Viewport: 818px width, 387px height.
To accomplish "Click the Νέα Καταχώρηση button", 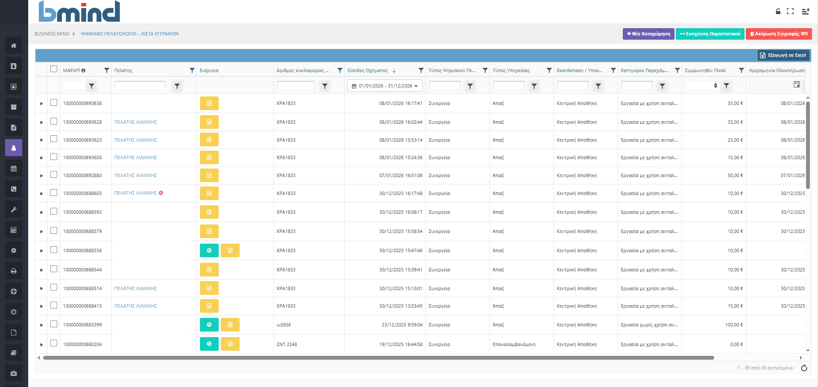I will (648, 34).
